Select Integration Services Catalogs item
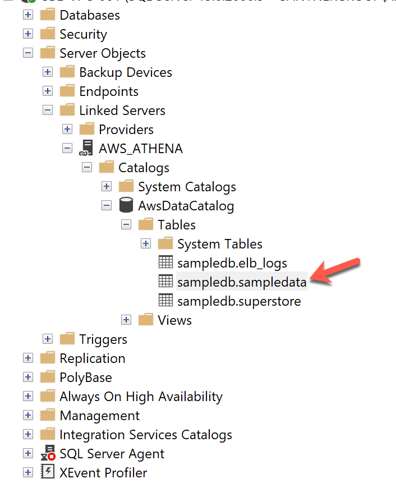 pyautogui.click(x=145, y=435)
